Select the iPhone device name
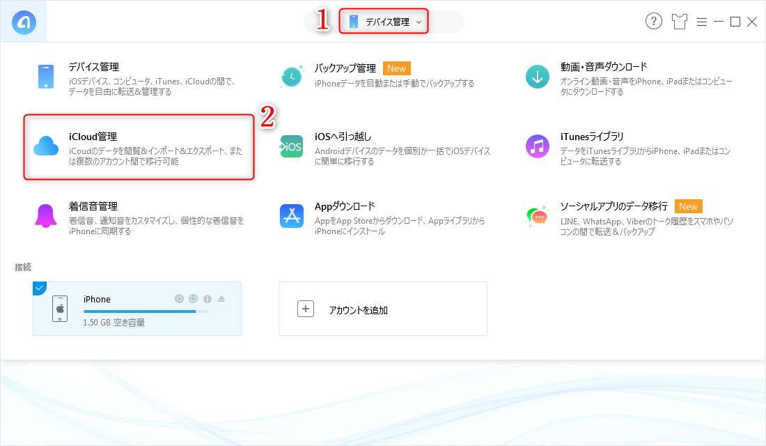 (97, 299)
